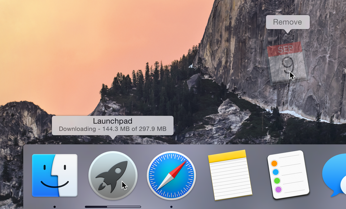Click "Downloading - 144.3 MB of 297.9 MB" text
The height and width of the screenshot is (209, 346).
pos(112,129)
